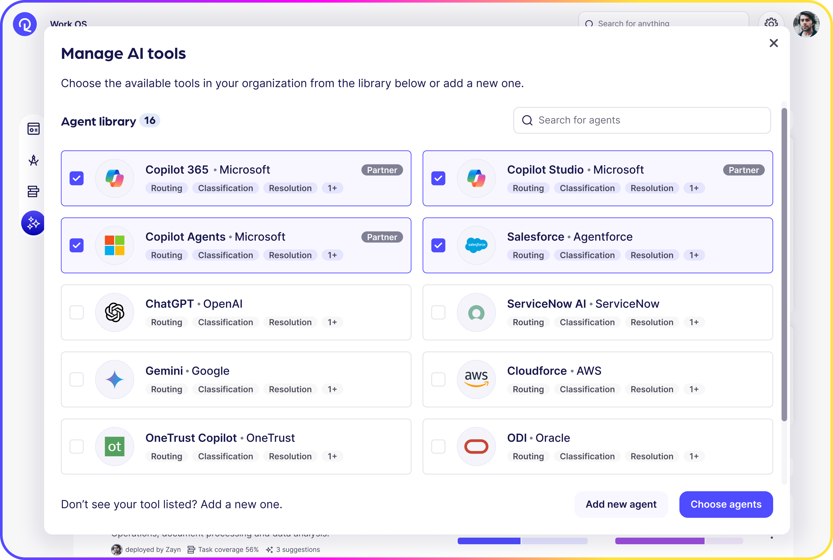Image resolution: width=833 pixels, height=560 pixels.
Task: Uncheck the Copilot Agents checkbox
Action: [76, 245]
